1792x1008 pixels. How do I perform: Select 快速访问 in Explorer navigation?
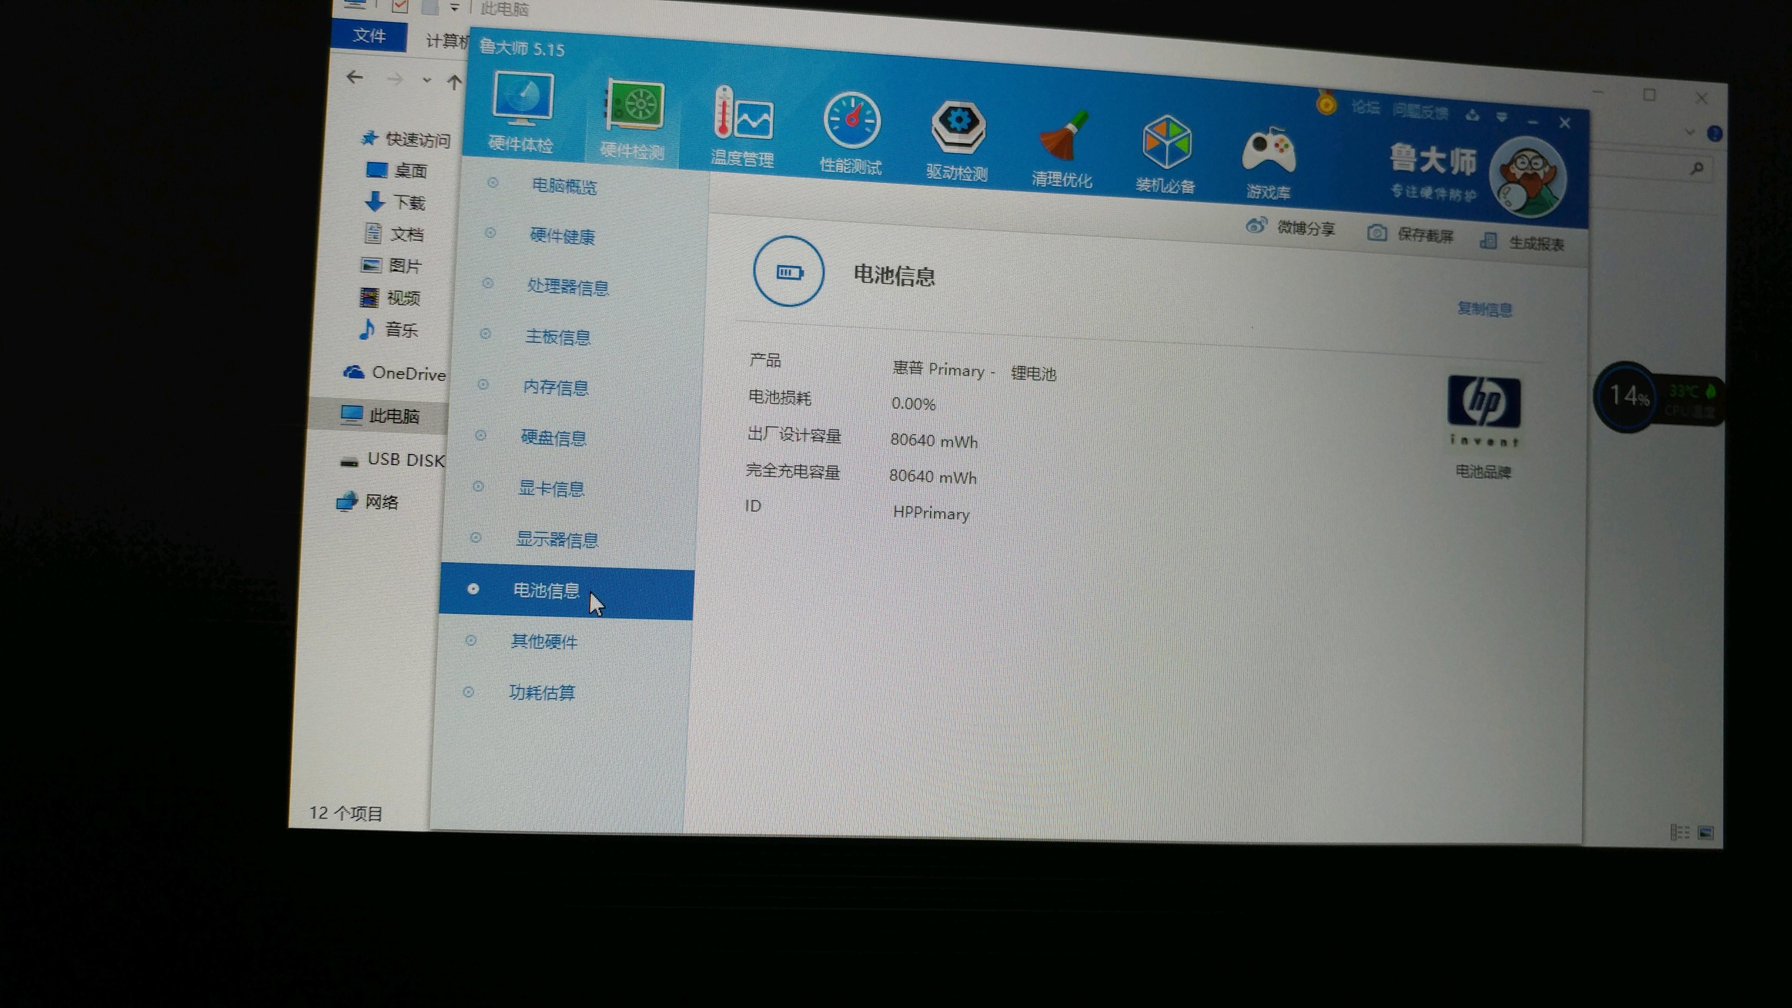point(407,139)
